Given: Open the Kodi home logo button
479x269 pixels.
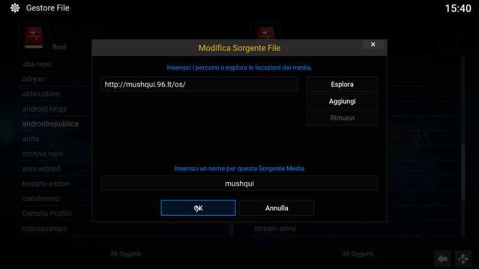Looking at the screenshot, I should click(463, 259).
